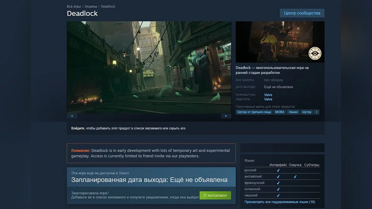Click the Czech interface checkmark
372x209 pixels.
pos(278,195)
